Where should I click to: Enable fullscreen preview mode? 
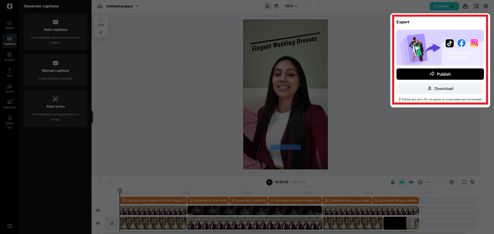464,182
